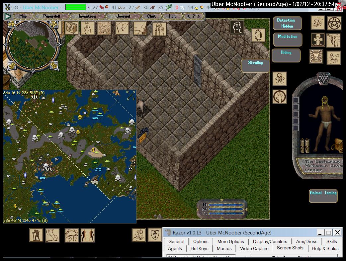Image resolution: width=346 pixels, height=261 pixels.
Task: Click the health bar in status gump
Action: click(226, 205)
